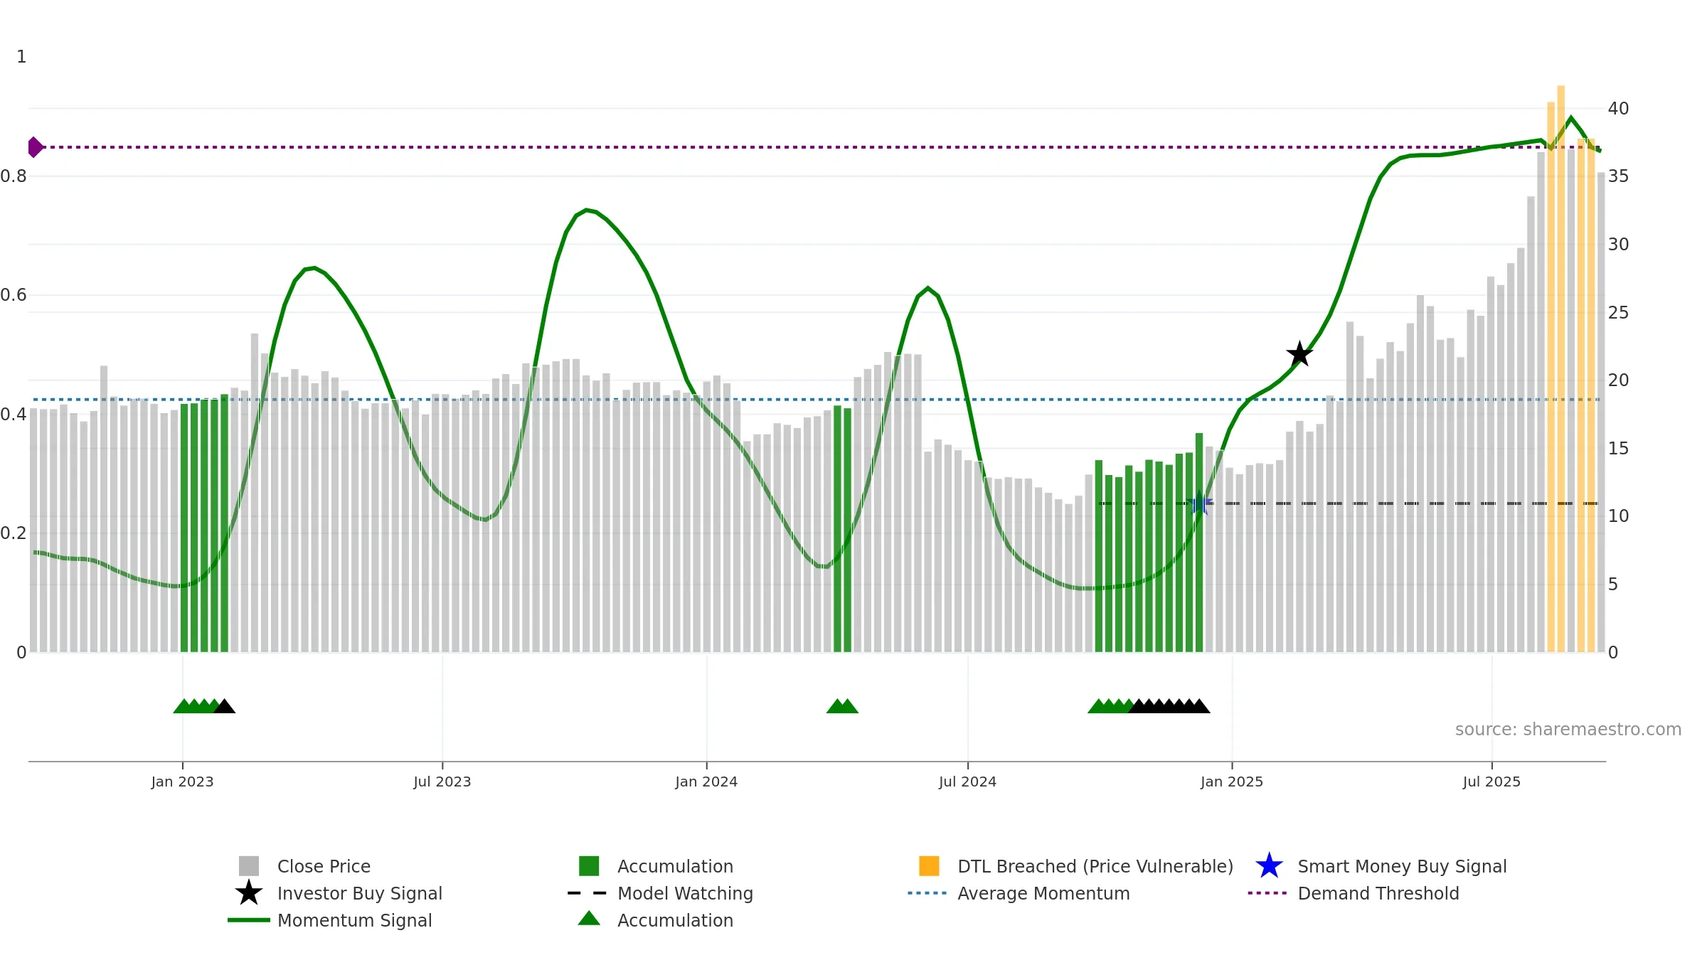Click the green accumulation triangles before Jul 2024

(x=842, y=706)
